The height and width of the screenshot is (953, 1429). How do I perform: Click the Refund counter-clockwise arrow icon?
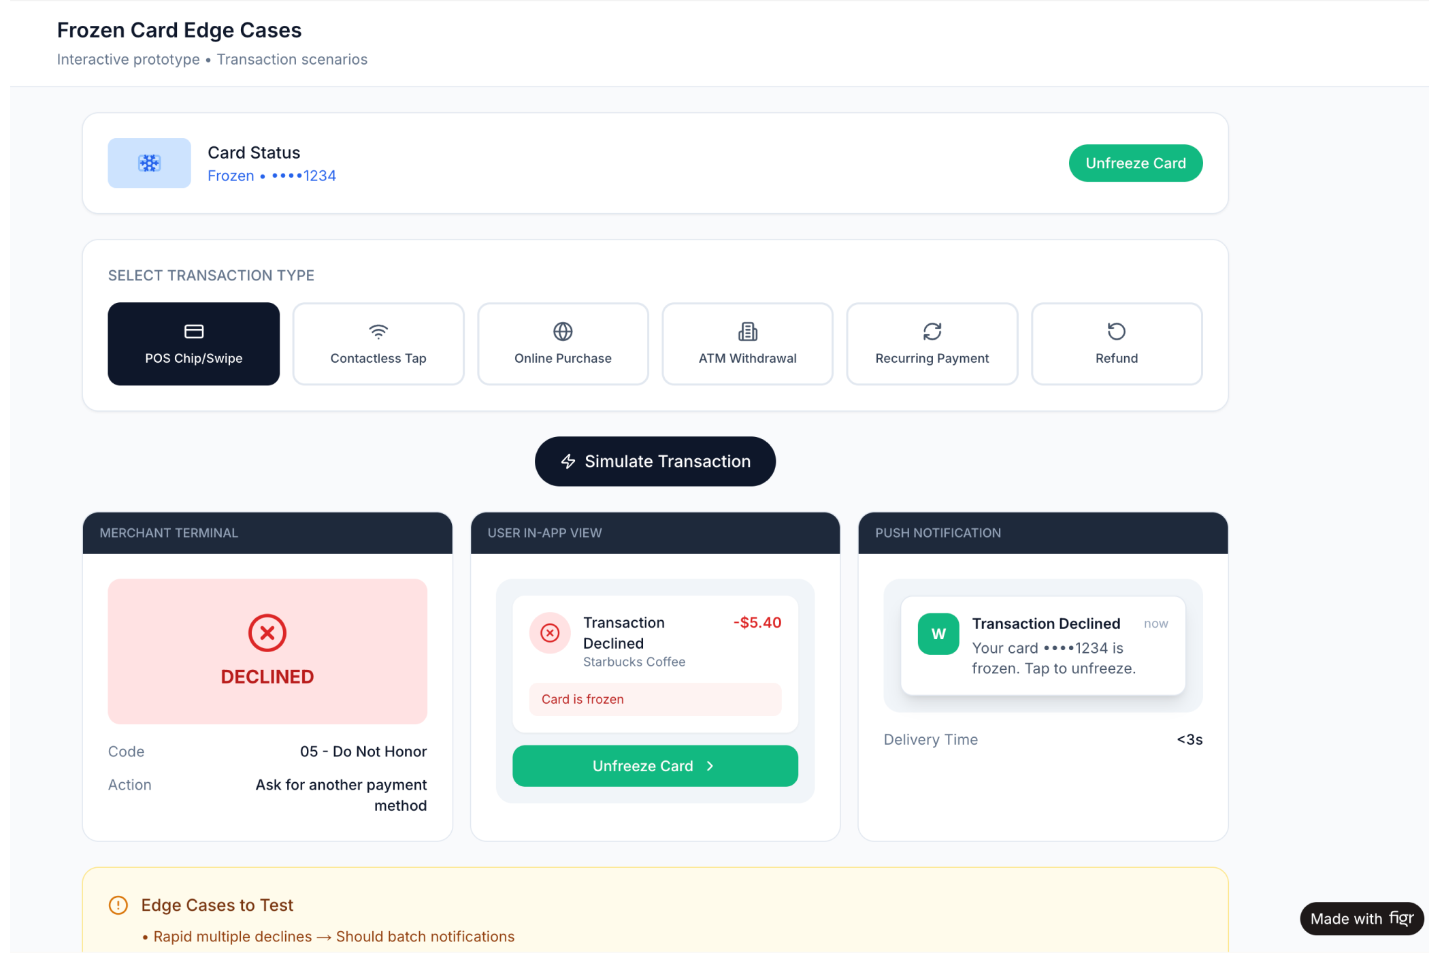pos(1116,332)
